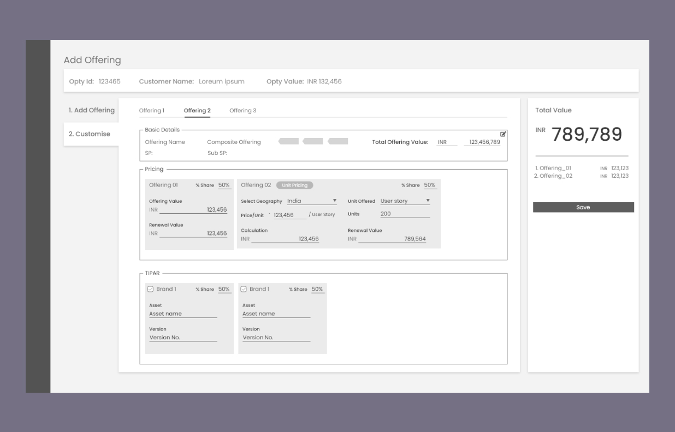Select the 1. Add Offering step
675x432 pixels.
(x=91, y=110)
